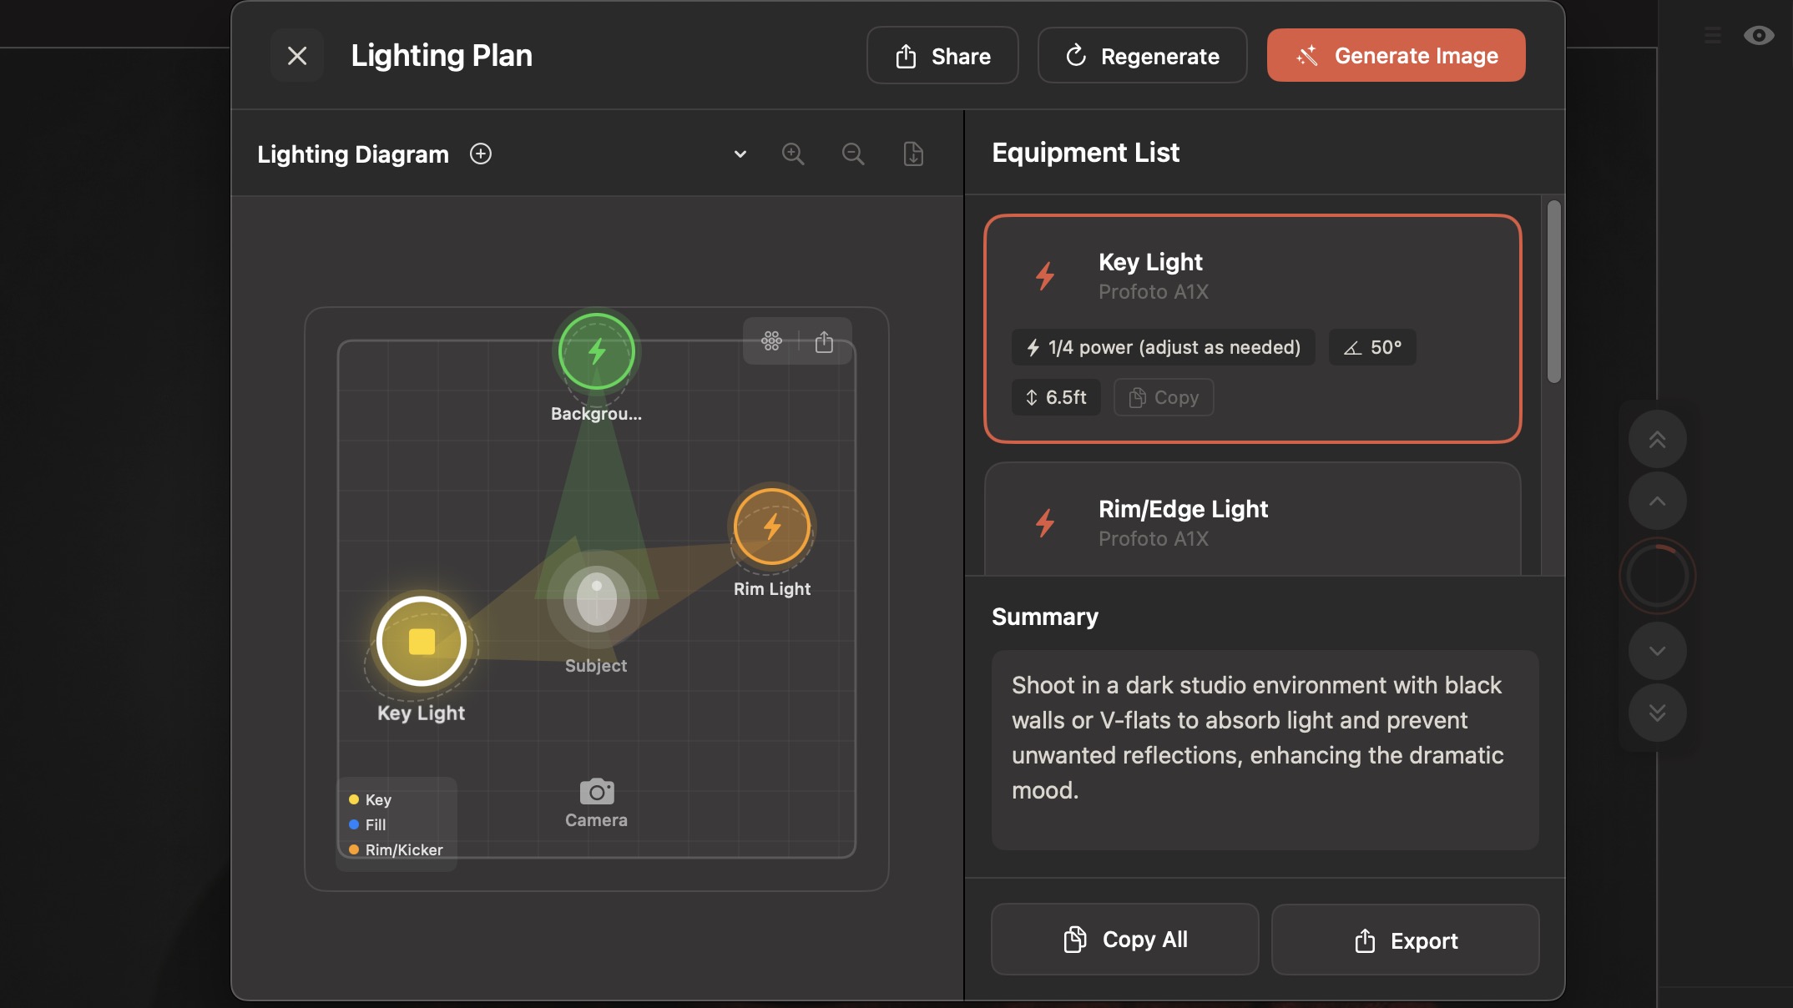
Task: Click the share icon inside diagram canvas
Action: [x=824, y=341]
